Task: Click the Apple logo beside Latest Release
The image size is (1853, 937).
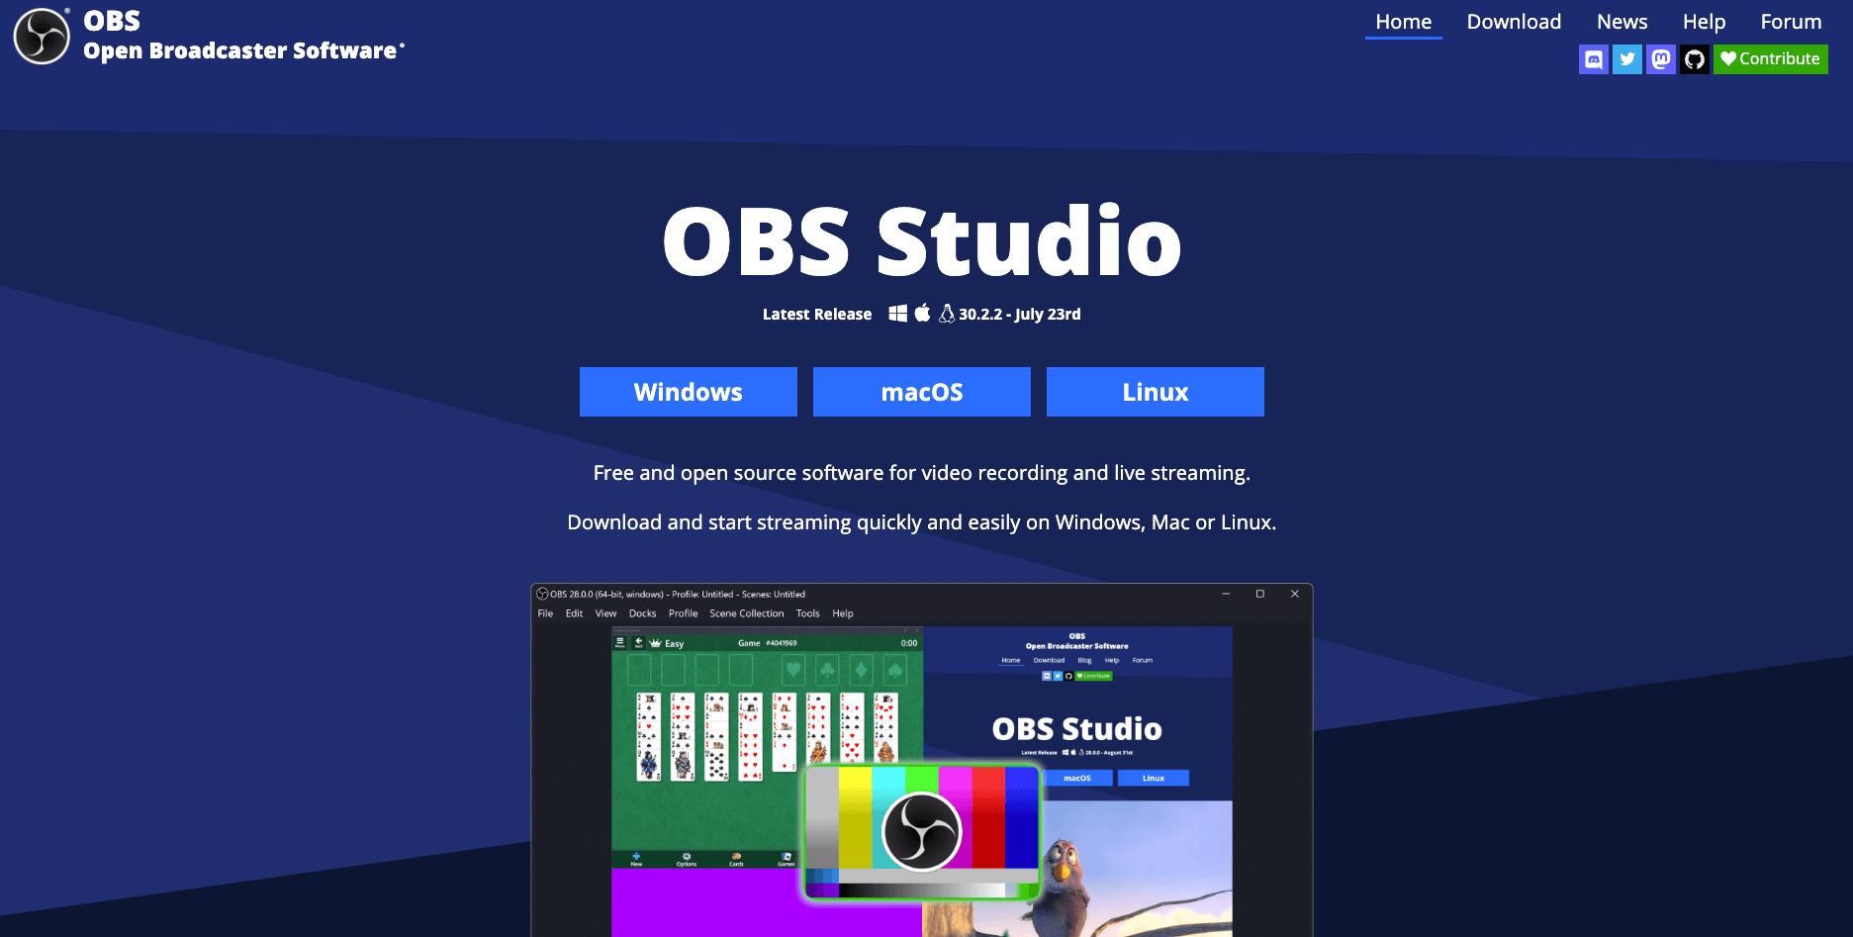Action: (922, 313)
